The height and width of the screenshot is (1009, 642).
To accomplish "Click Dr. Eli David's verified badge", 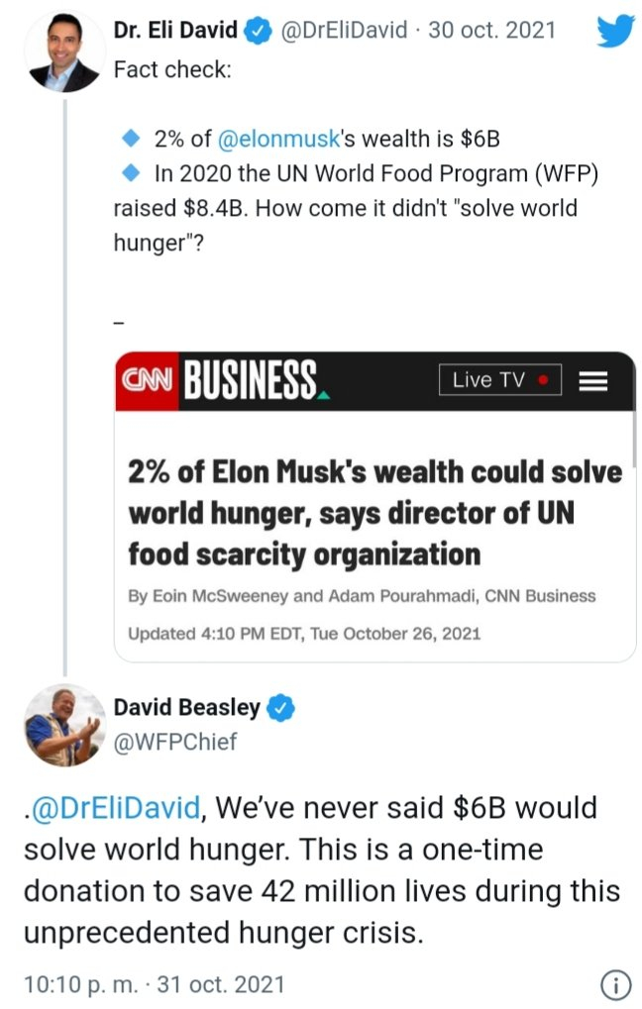I will (x=257, y=30).
